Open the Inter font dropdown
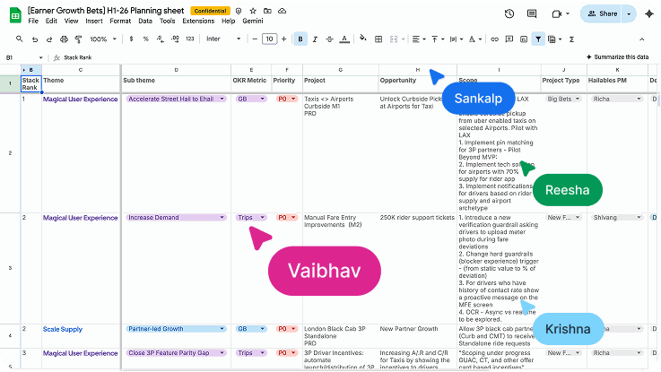Image resolution: width=661 pixels, height=372 pixels. (x=222, y=39)
